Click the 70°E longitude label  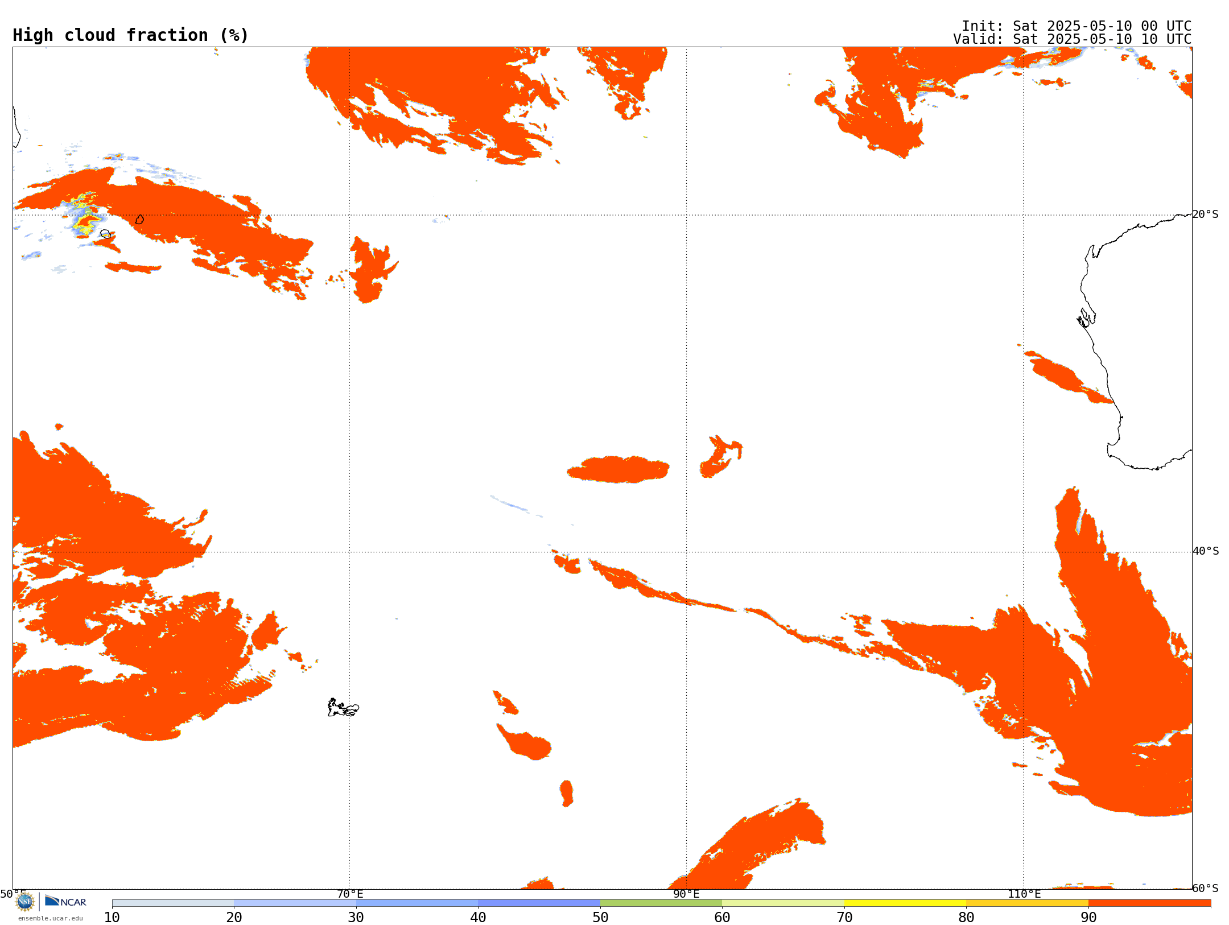pyautogui.click(x=350, y=894)
